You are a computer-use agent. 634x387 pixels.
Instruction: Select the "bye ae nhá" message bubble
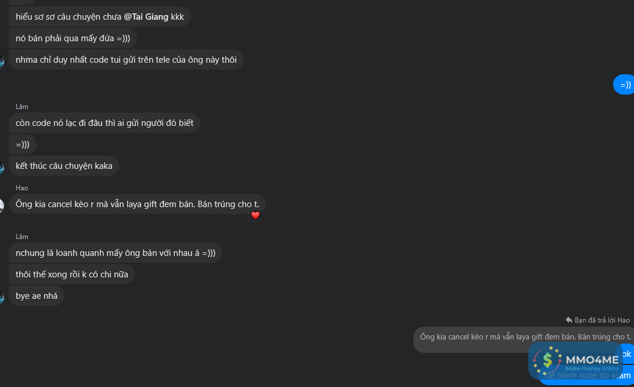tap(37, 296)
